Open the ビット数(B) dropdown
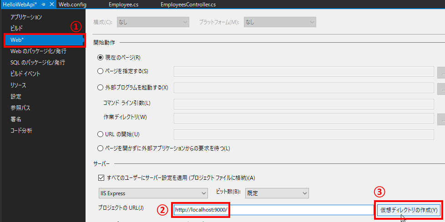Viewport: 445px width, 222px height. (277, 193)
